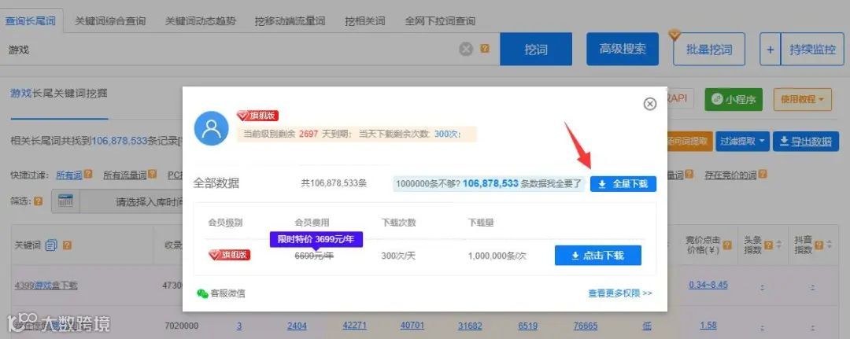Click the 42271 value in the table
This screenshot has height=339, width=850.
coord(354,326)
